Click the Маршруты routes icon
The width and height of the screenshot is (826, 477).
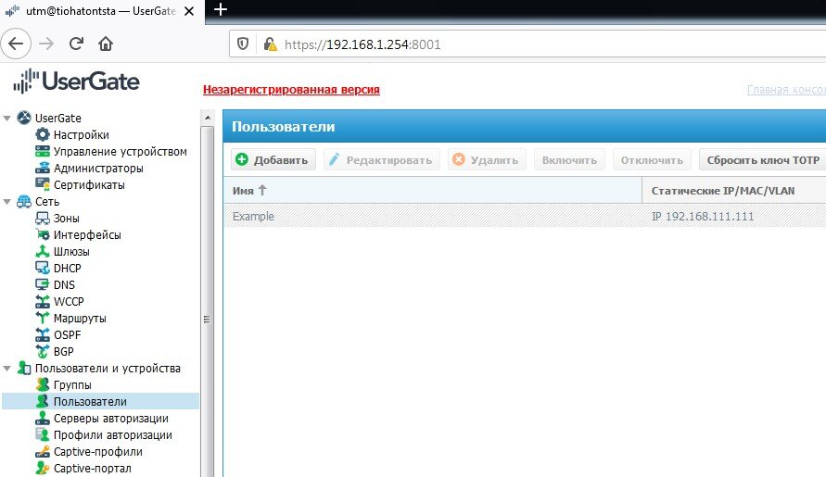coord(42,319)
